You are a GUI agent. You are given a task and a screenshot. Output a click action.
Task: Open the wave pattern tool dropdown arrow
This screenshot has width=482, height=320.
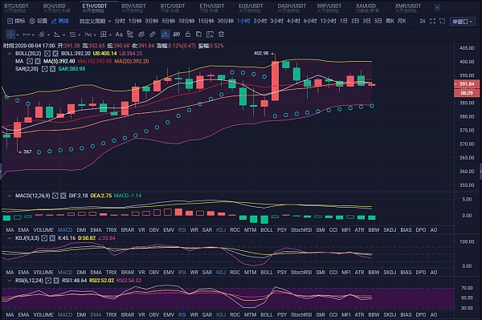coord(95,35)
